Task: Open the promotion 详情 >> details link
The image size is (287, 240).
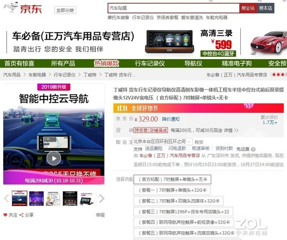Action: click(231, 130)
